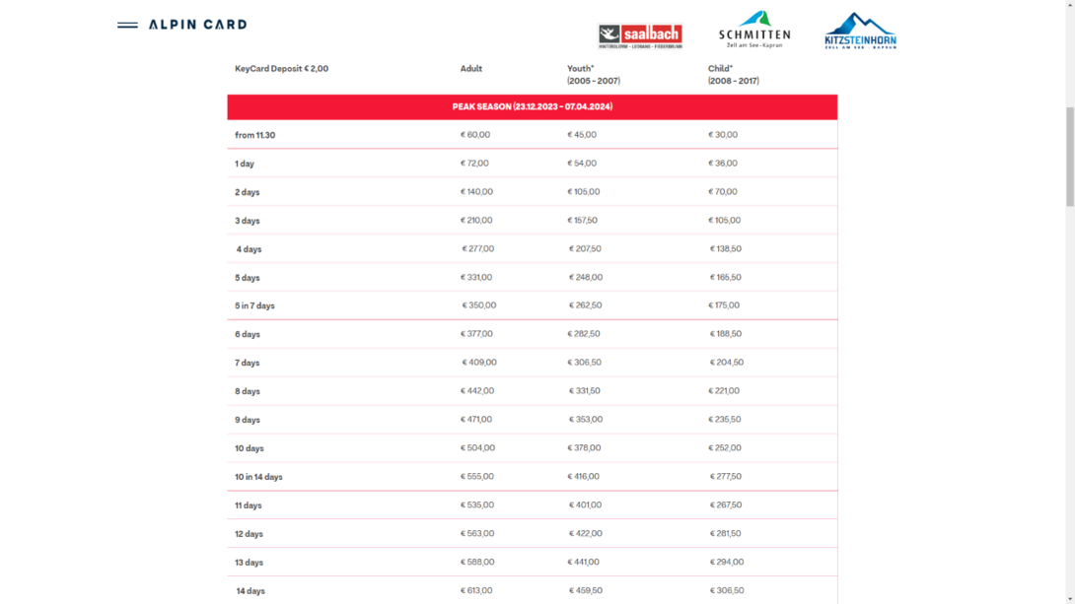
Task: Select adult 10 days price € 504,00
Action: 478,448
